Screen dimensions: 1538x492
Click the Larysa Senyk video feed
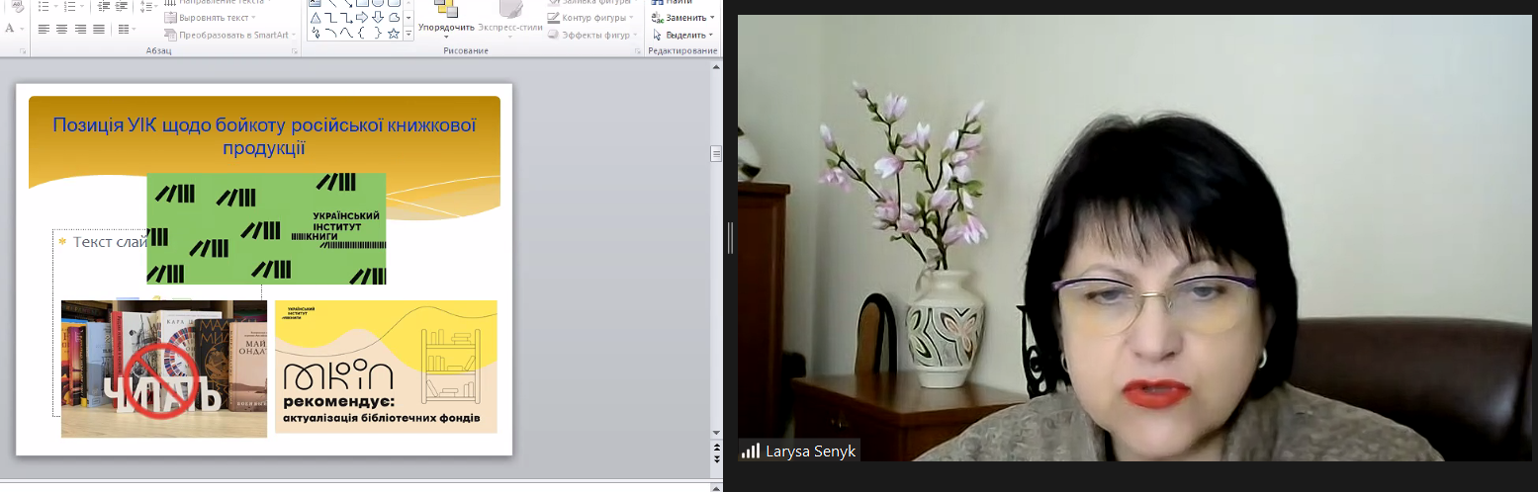click(x=1134, y=238)
